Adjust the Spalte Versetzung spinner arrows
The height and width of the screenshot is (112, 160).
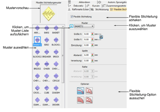(x=92, y=61)
